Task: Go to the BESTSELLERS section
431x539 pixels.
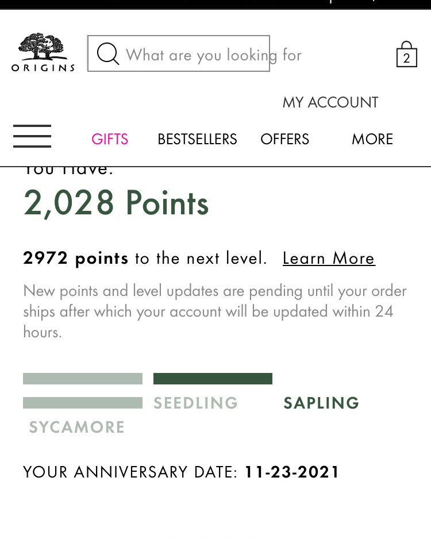Action: pyautogui.click(x=197, y=139)
